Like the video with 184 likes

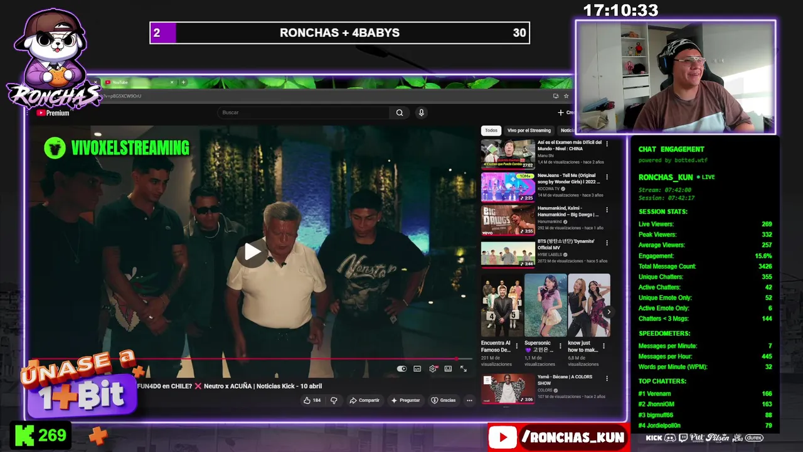tap(312, 400)
